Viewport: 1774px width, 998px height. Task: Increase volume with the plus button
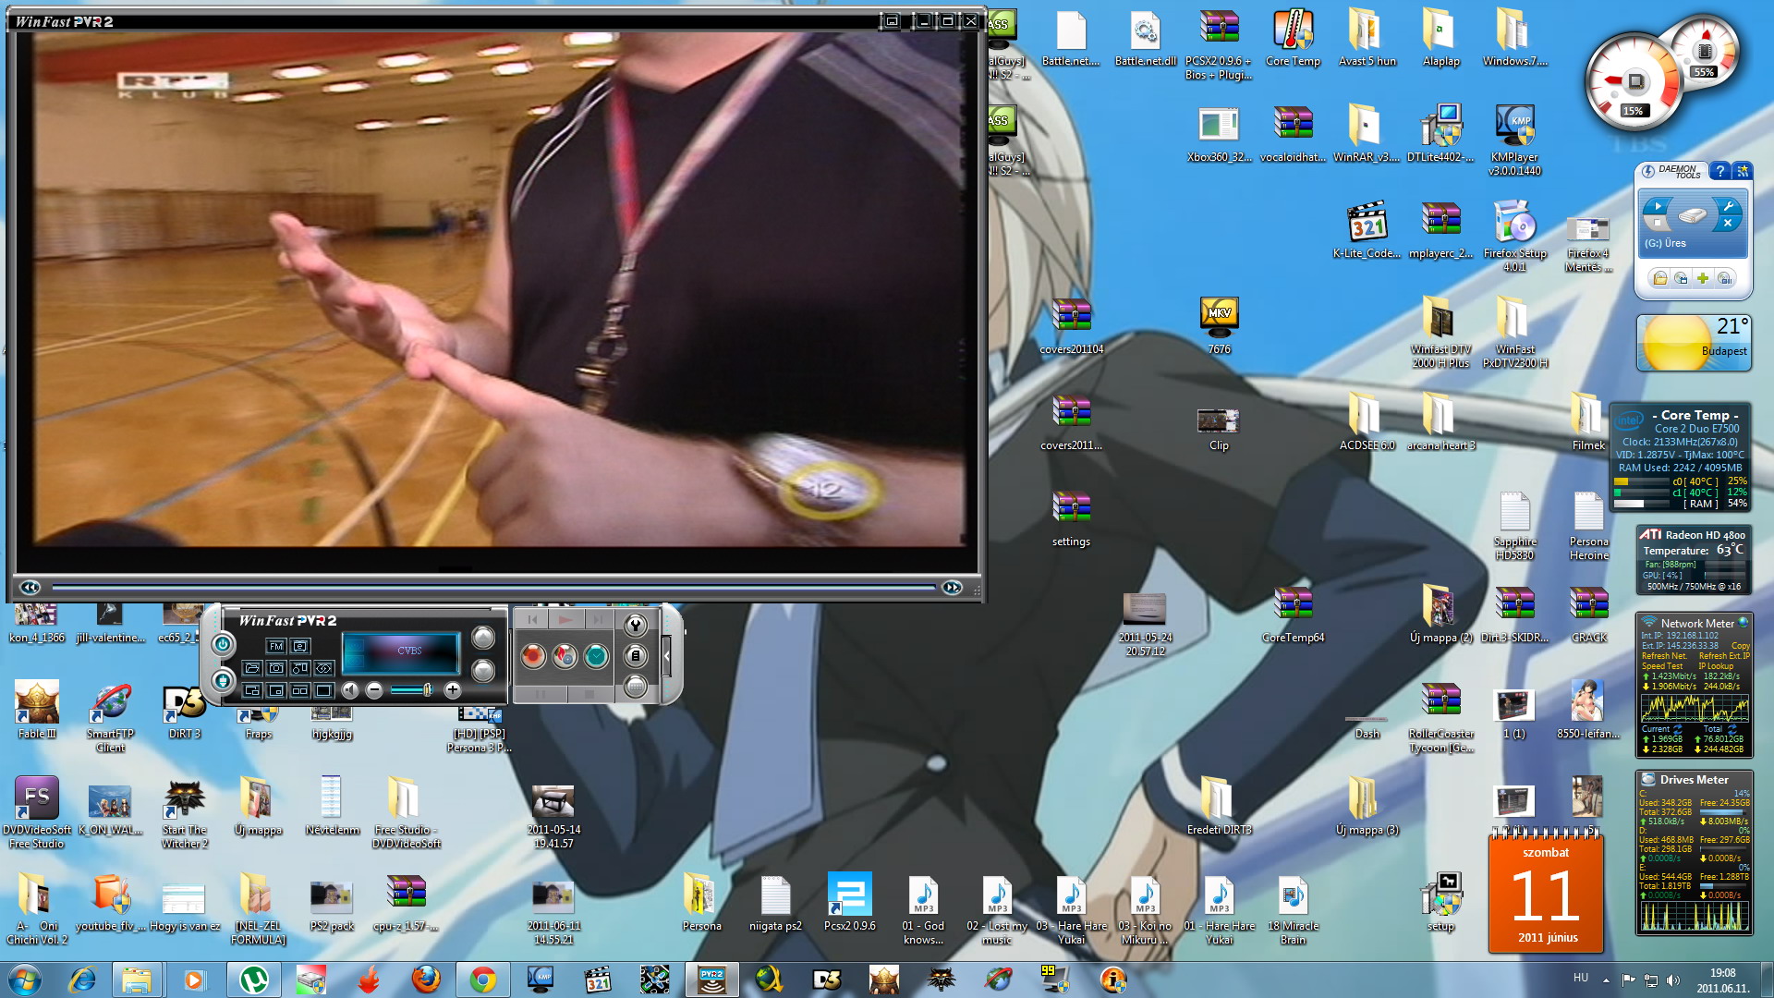(453, 689)
